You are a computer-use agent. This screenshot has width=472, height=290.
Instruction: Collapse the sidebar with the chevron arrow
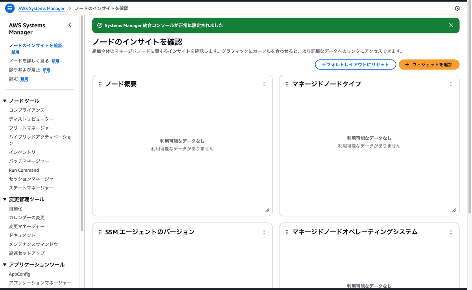70,25
